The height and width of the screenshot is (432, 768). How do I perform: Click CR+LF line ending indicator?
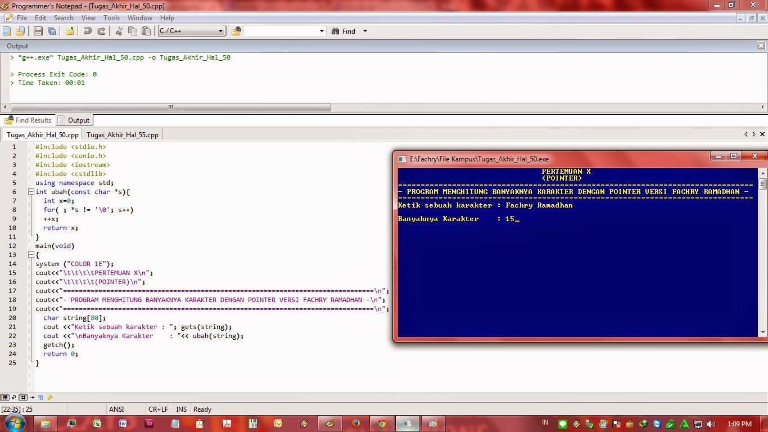pyautogui.click(x=159, y=409)
